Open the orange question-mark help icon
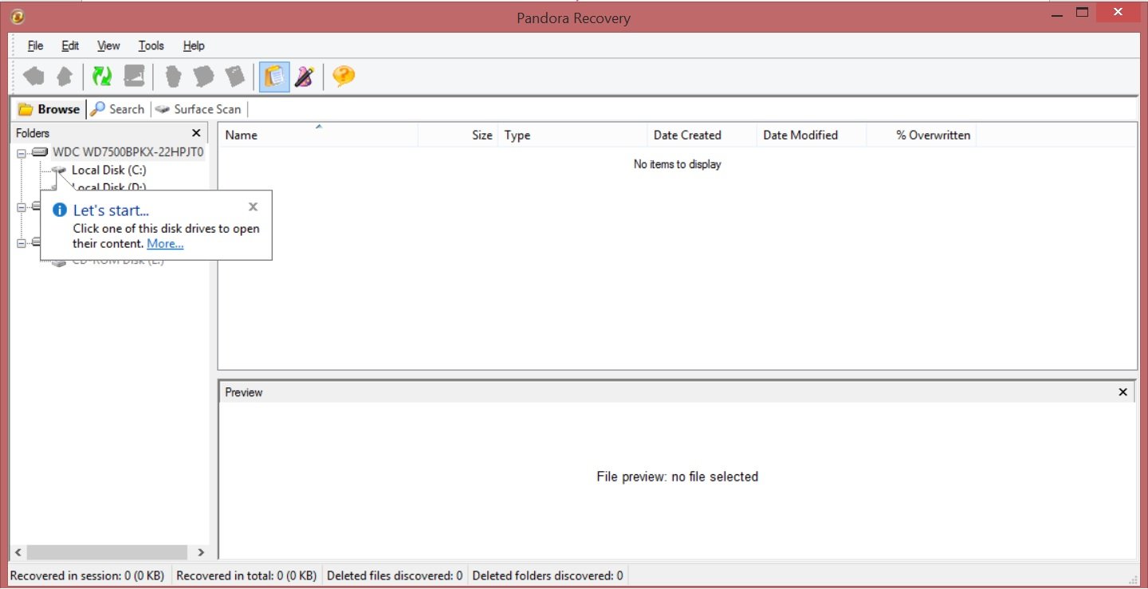This screenshot has height=589, width=1148. pos(344,77)
